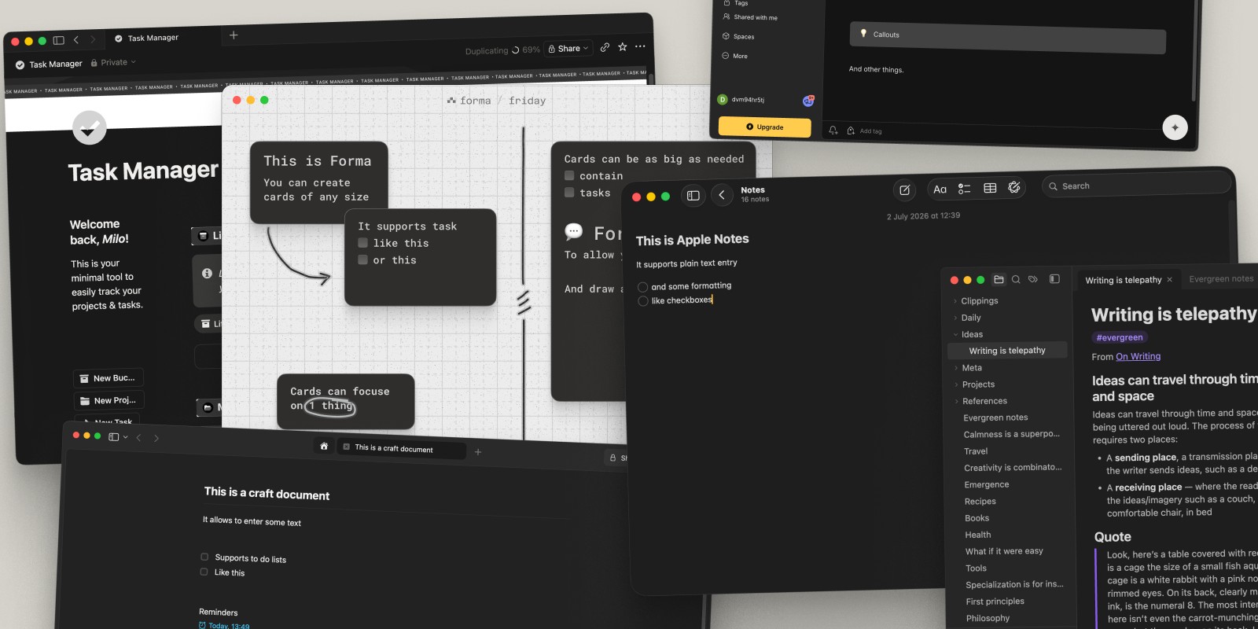
Task: Check 'Supports to do lists' in Craft
Action: point(204,557)
